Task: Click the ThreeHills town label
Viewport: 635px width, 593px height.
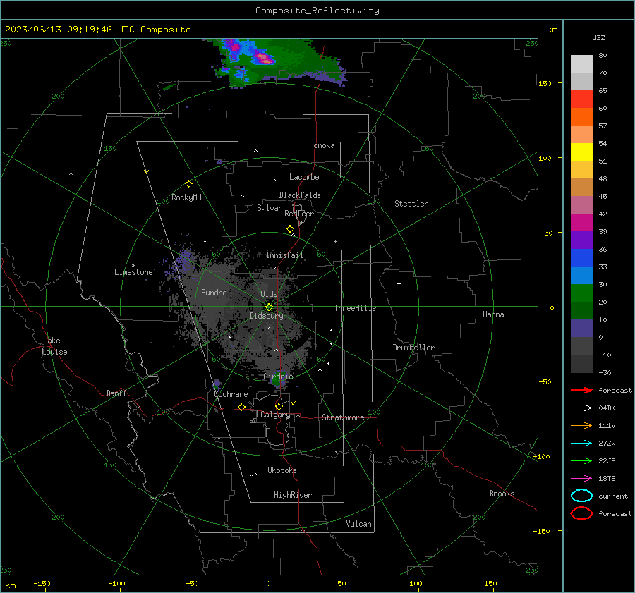Action: (355, 308)
